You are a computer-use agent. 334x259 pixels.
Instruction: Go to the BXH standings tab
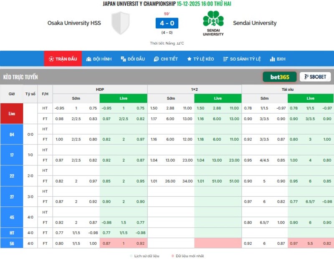(x=278, y=59)
